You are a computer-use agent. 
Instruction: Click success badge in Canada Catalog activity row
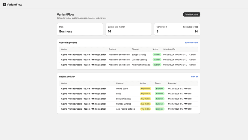coord(160,104)
